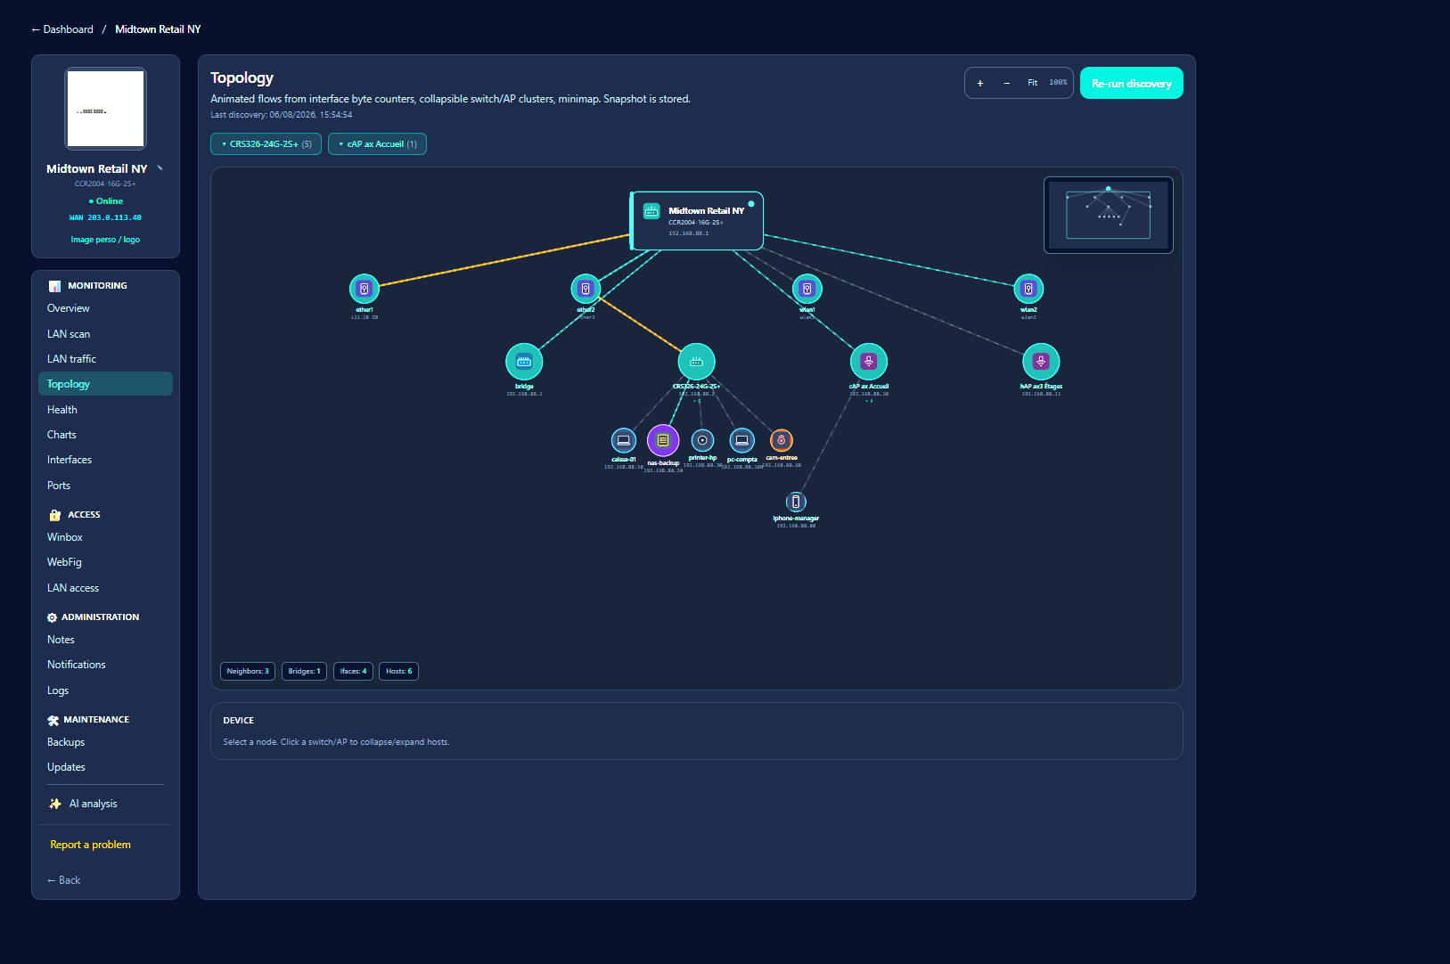The width and height of the screenshot is (1450, 964).
Task: Click the Report a problem link
Action: 91,845
